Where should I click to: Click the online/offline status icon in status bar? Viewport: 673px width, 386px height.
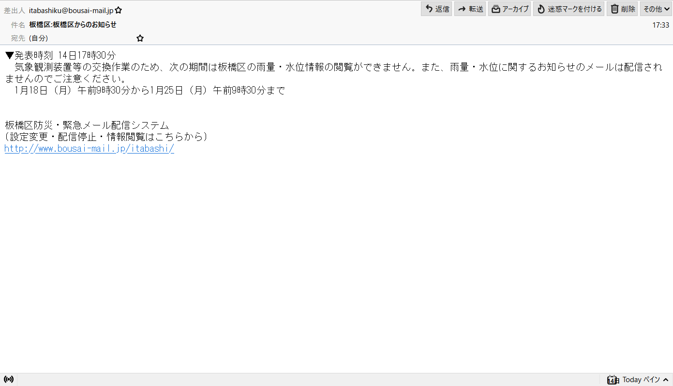pyautogui.click(x=8, y=379)
